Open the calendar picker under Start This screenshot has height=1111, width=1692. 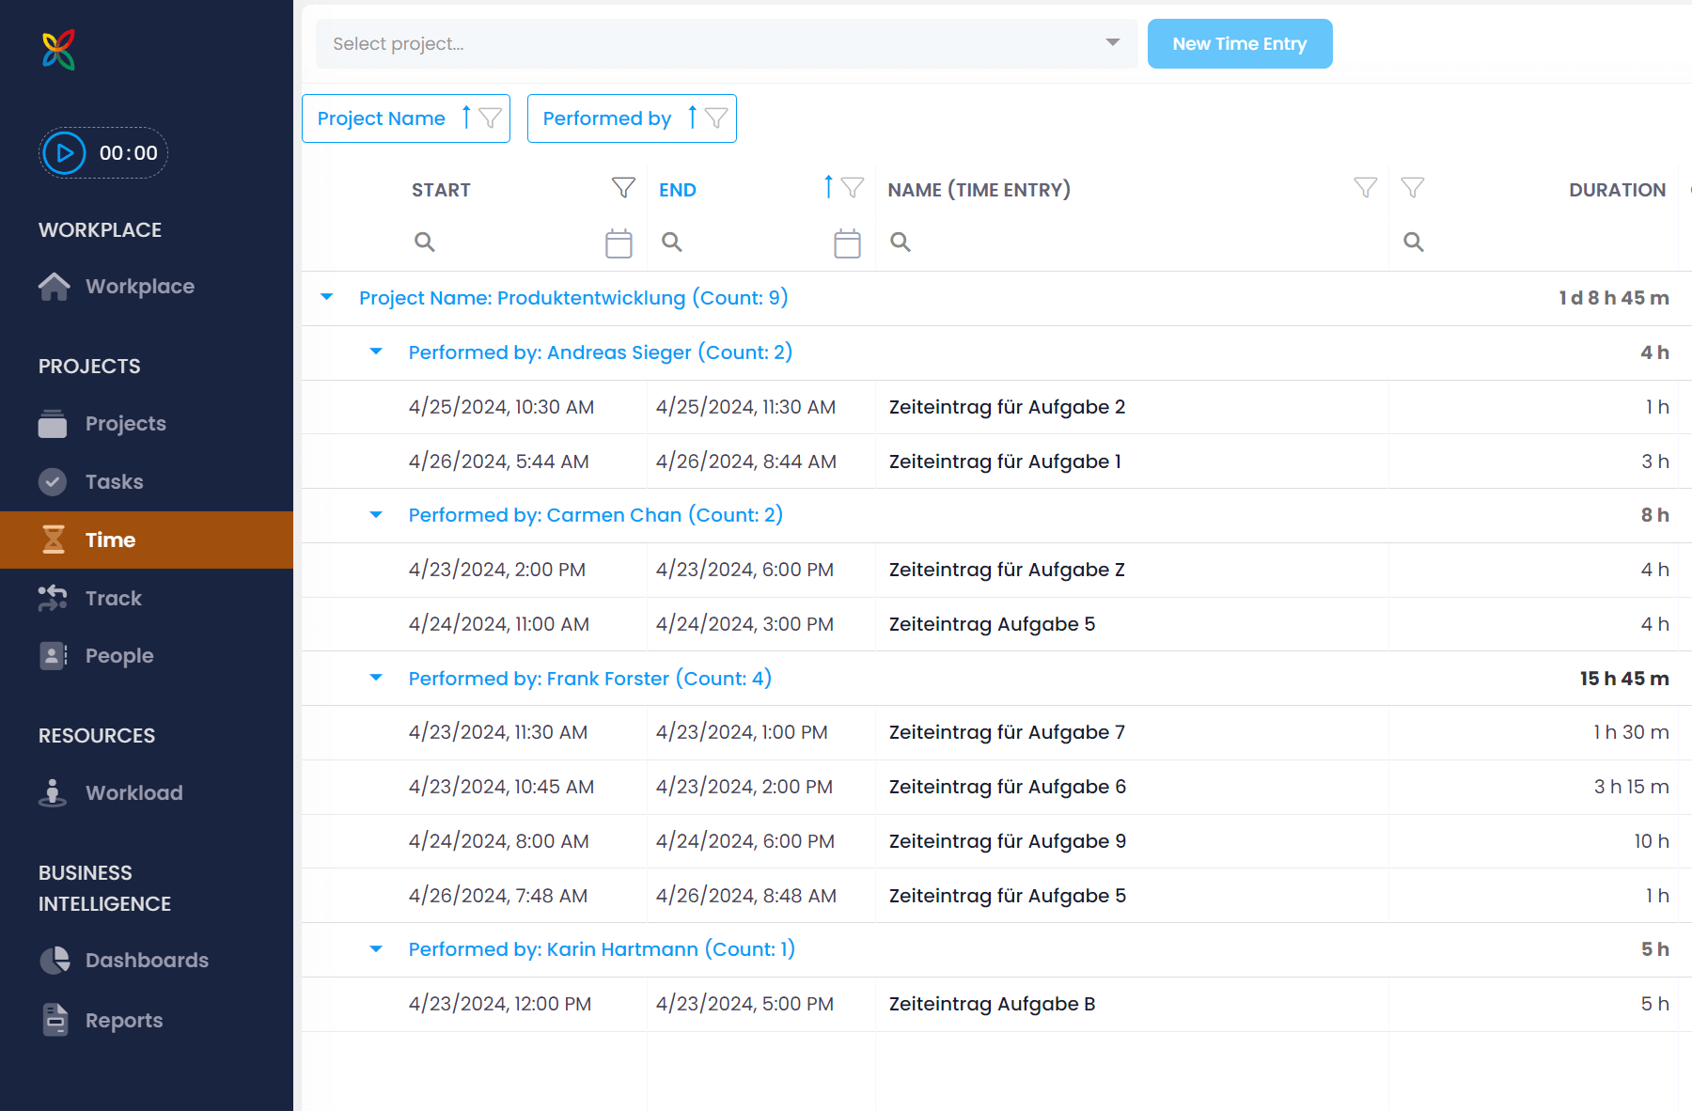pos(619,242)
